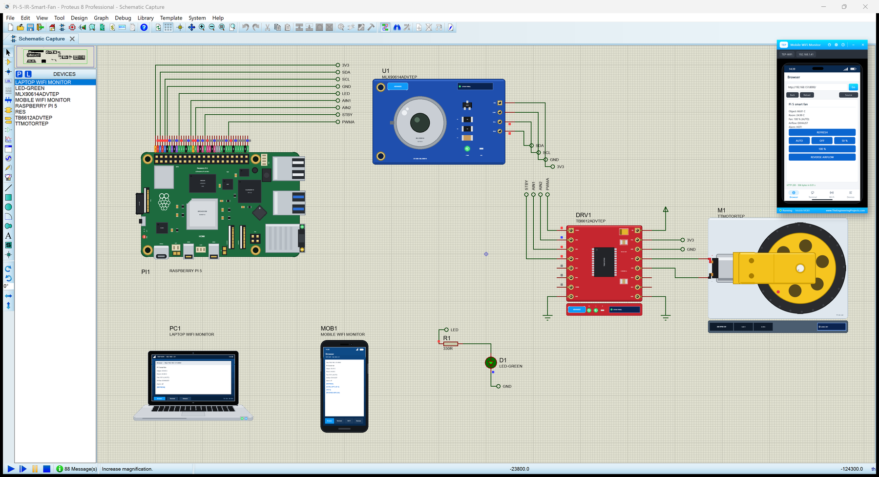The image size is (879, 477).
Task: Close the Schematic Capture tab
Action: (x=72, y=39)
